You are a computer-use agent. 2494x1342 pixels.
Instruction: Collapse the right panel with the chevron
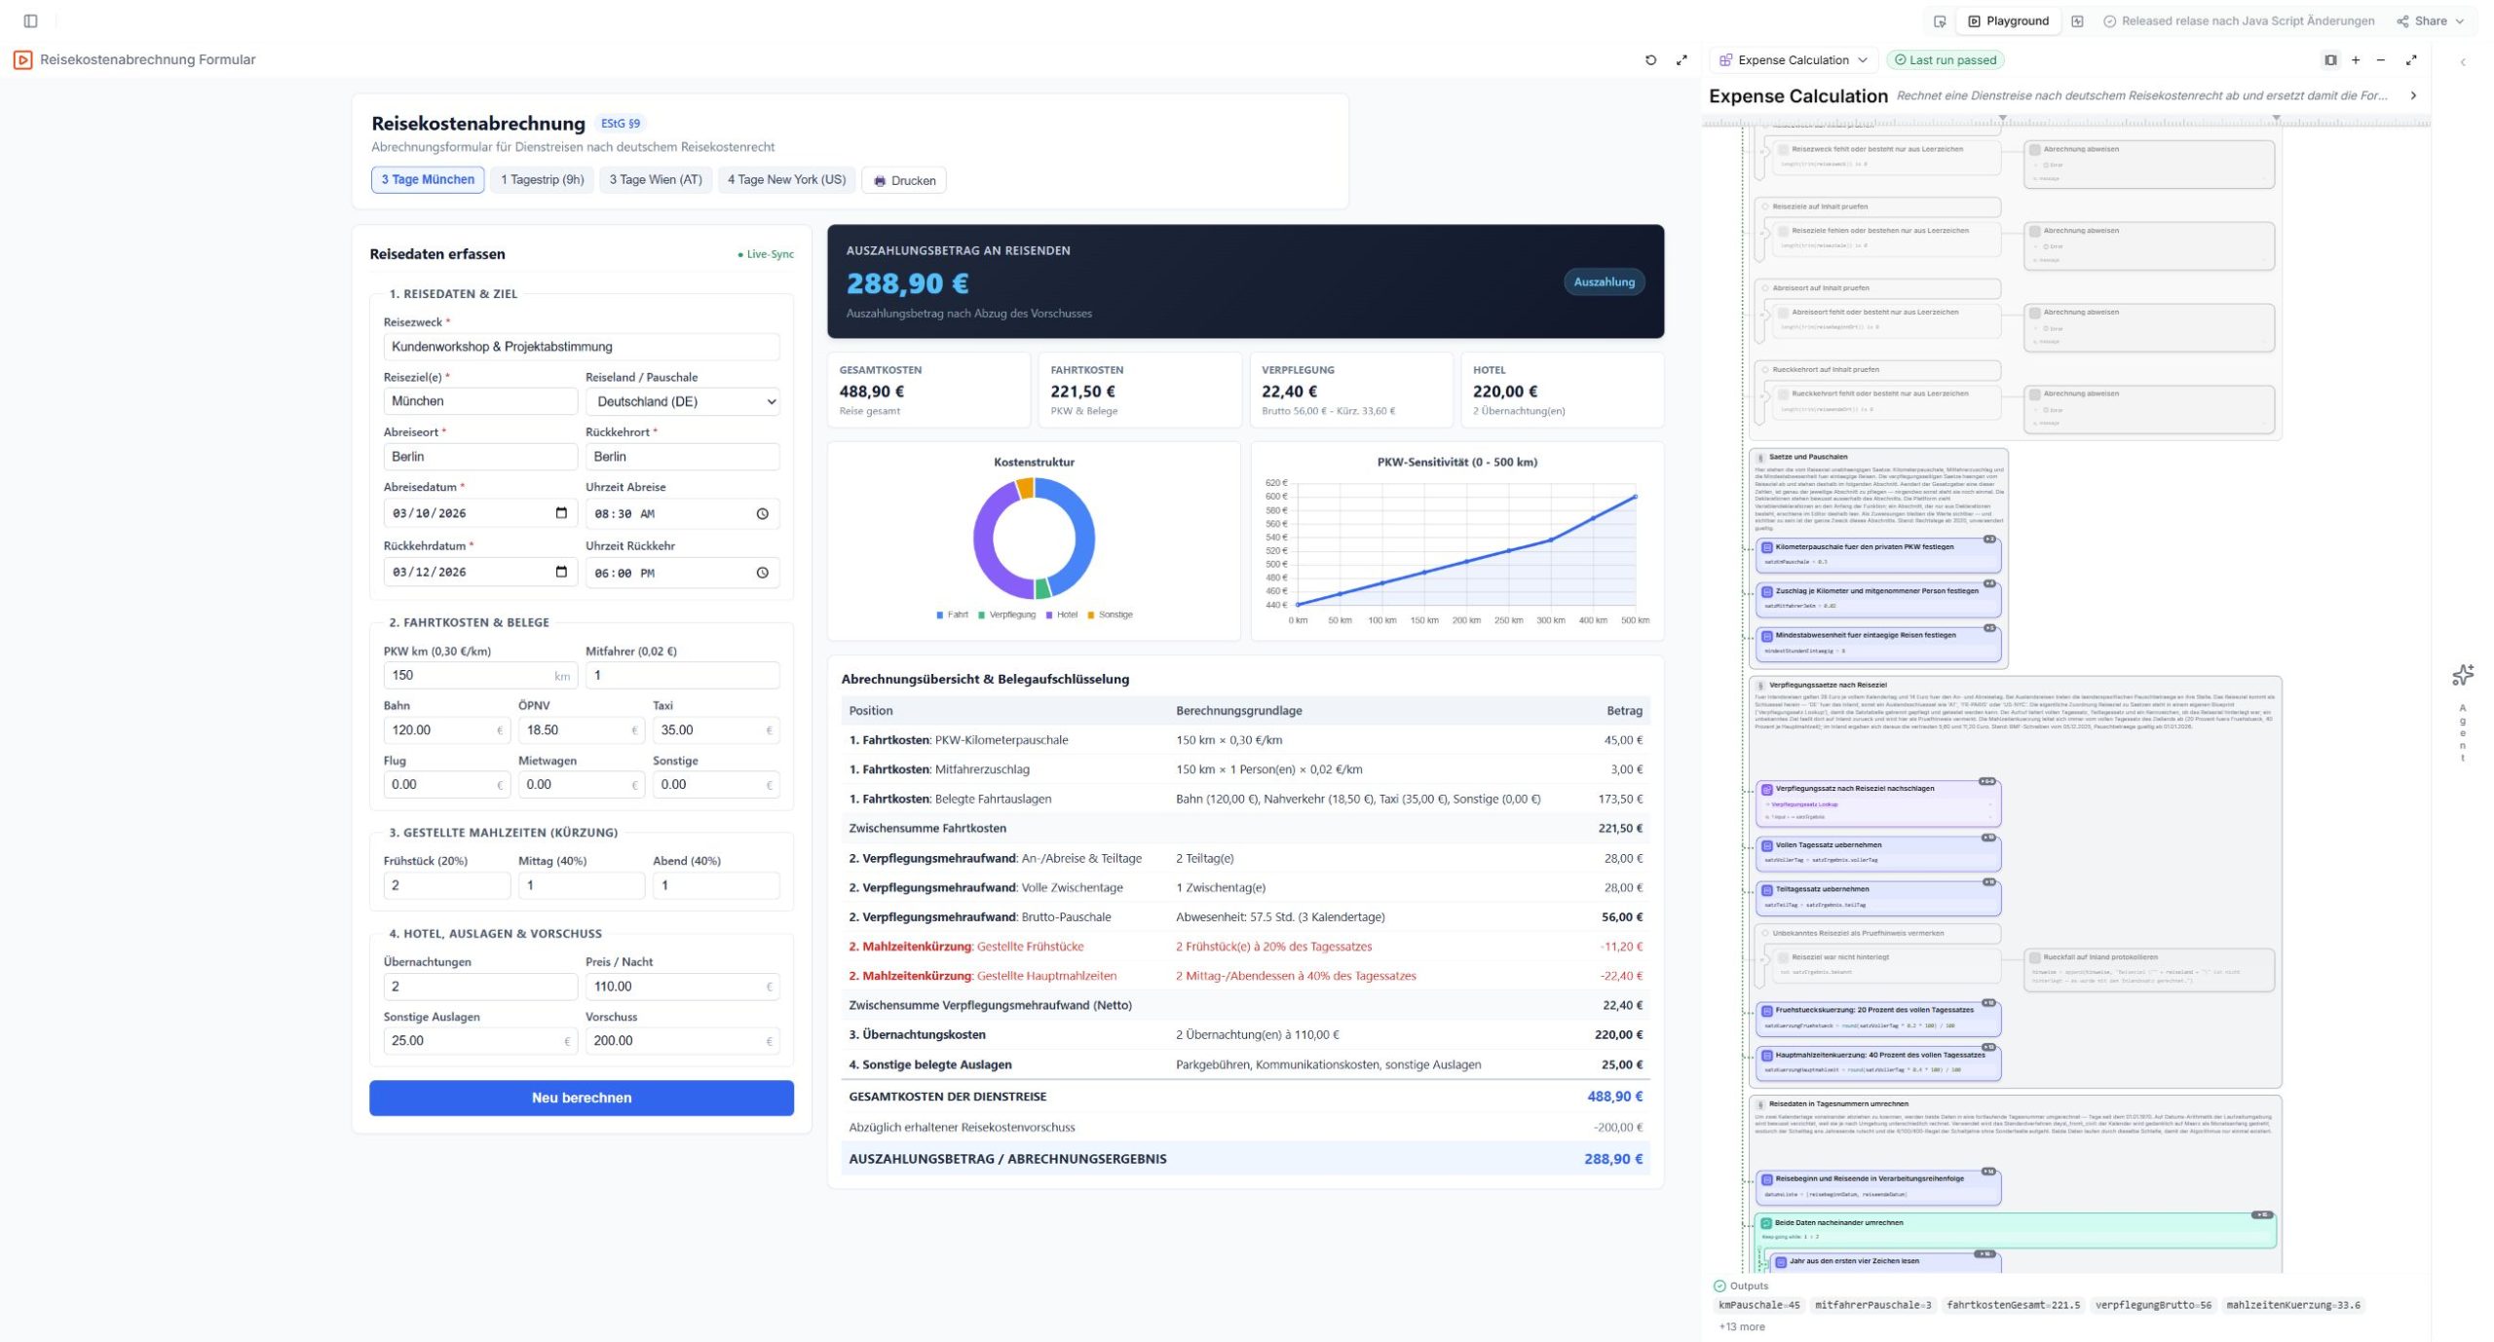coord(2463,62)
